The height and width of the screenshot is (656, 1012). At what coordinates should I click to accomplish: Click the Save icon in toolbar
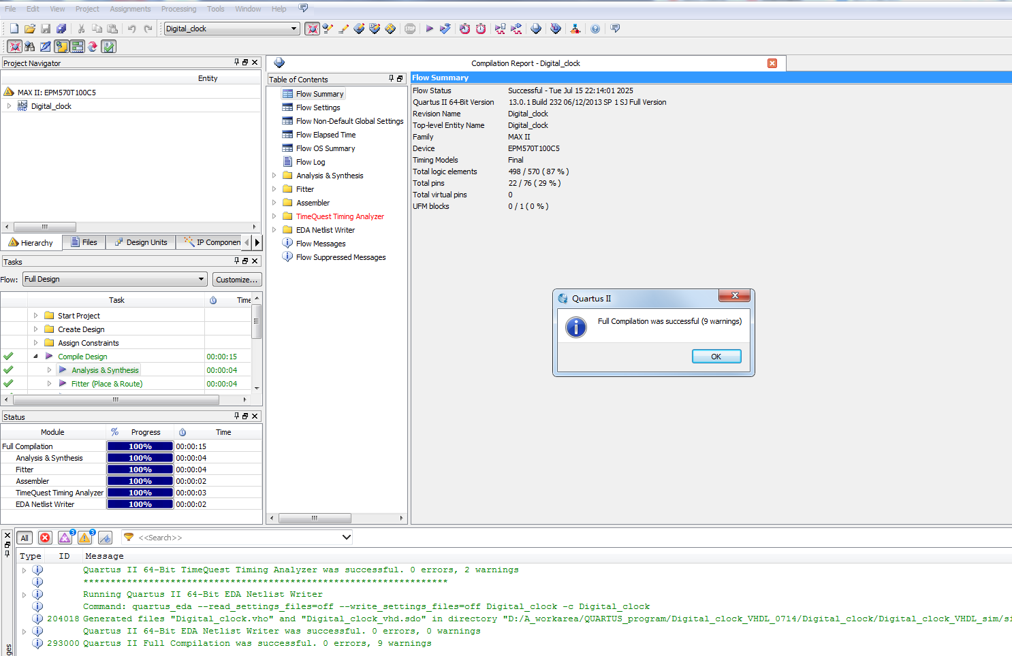pos(46,29)
